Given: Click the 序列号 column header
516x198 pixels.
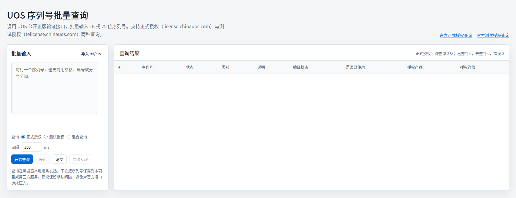Looking at the screenshot, I should click(147, 67).
